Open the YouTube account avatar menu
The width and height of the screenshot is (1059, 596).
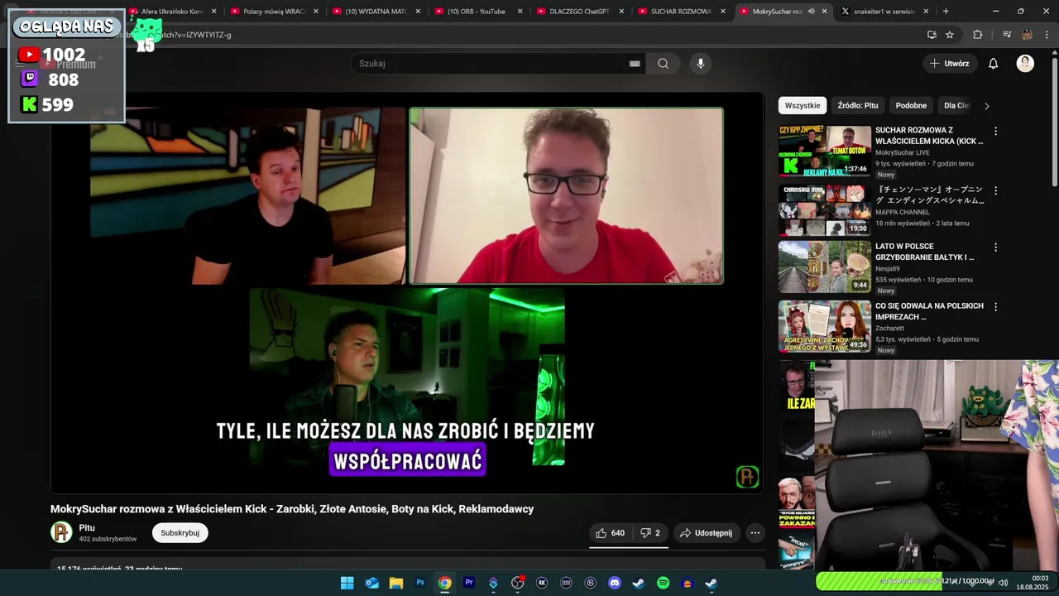[x=1025, y=64]
